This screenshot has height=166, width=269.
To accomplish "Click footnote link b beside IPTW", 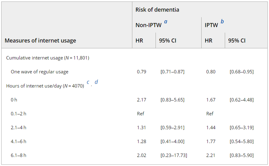I will point(222,22).
